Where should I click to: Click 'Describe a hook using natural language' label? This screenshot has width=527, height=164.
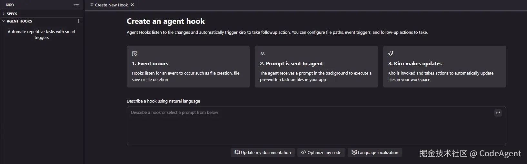click(x=163, y=101)
